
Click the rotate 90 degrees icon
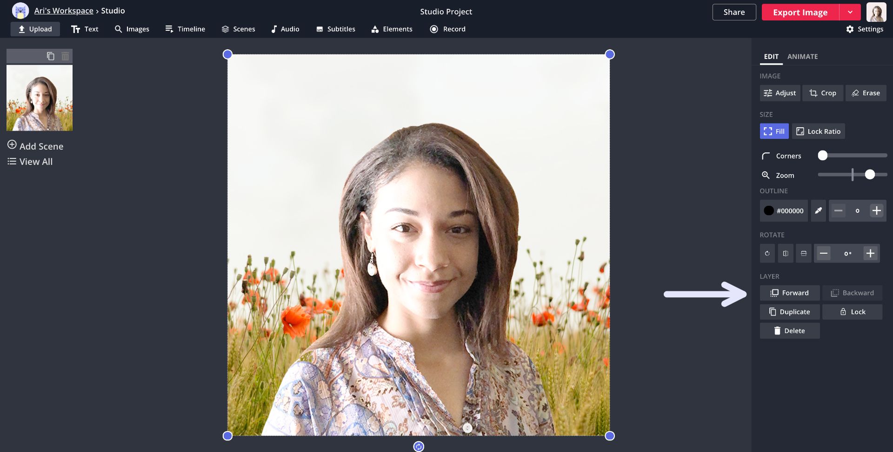tap(767, 254)
